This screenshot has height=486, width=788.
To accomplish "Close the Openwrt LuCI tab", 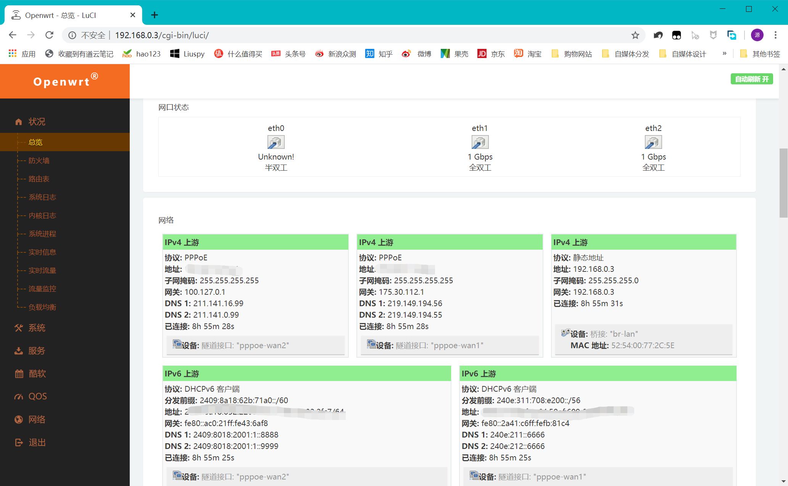I will (x=133, y=15).
